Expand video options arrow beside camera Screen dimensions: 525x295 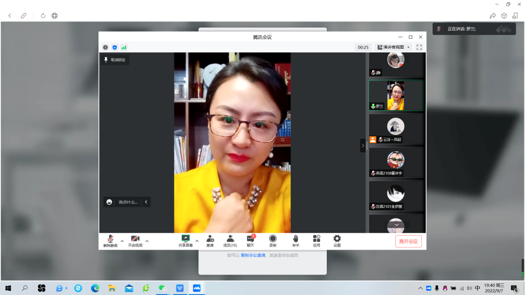click(x=147, y=240)
